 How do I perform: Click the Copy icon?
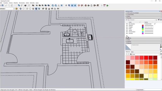(x=9, y=5)
